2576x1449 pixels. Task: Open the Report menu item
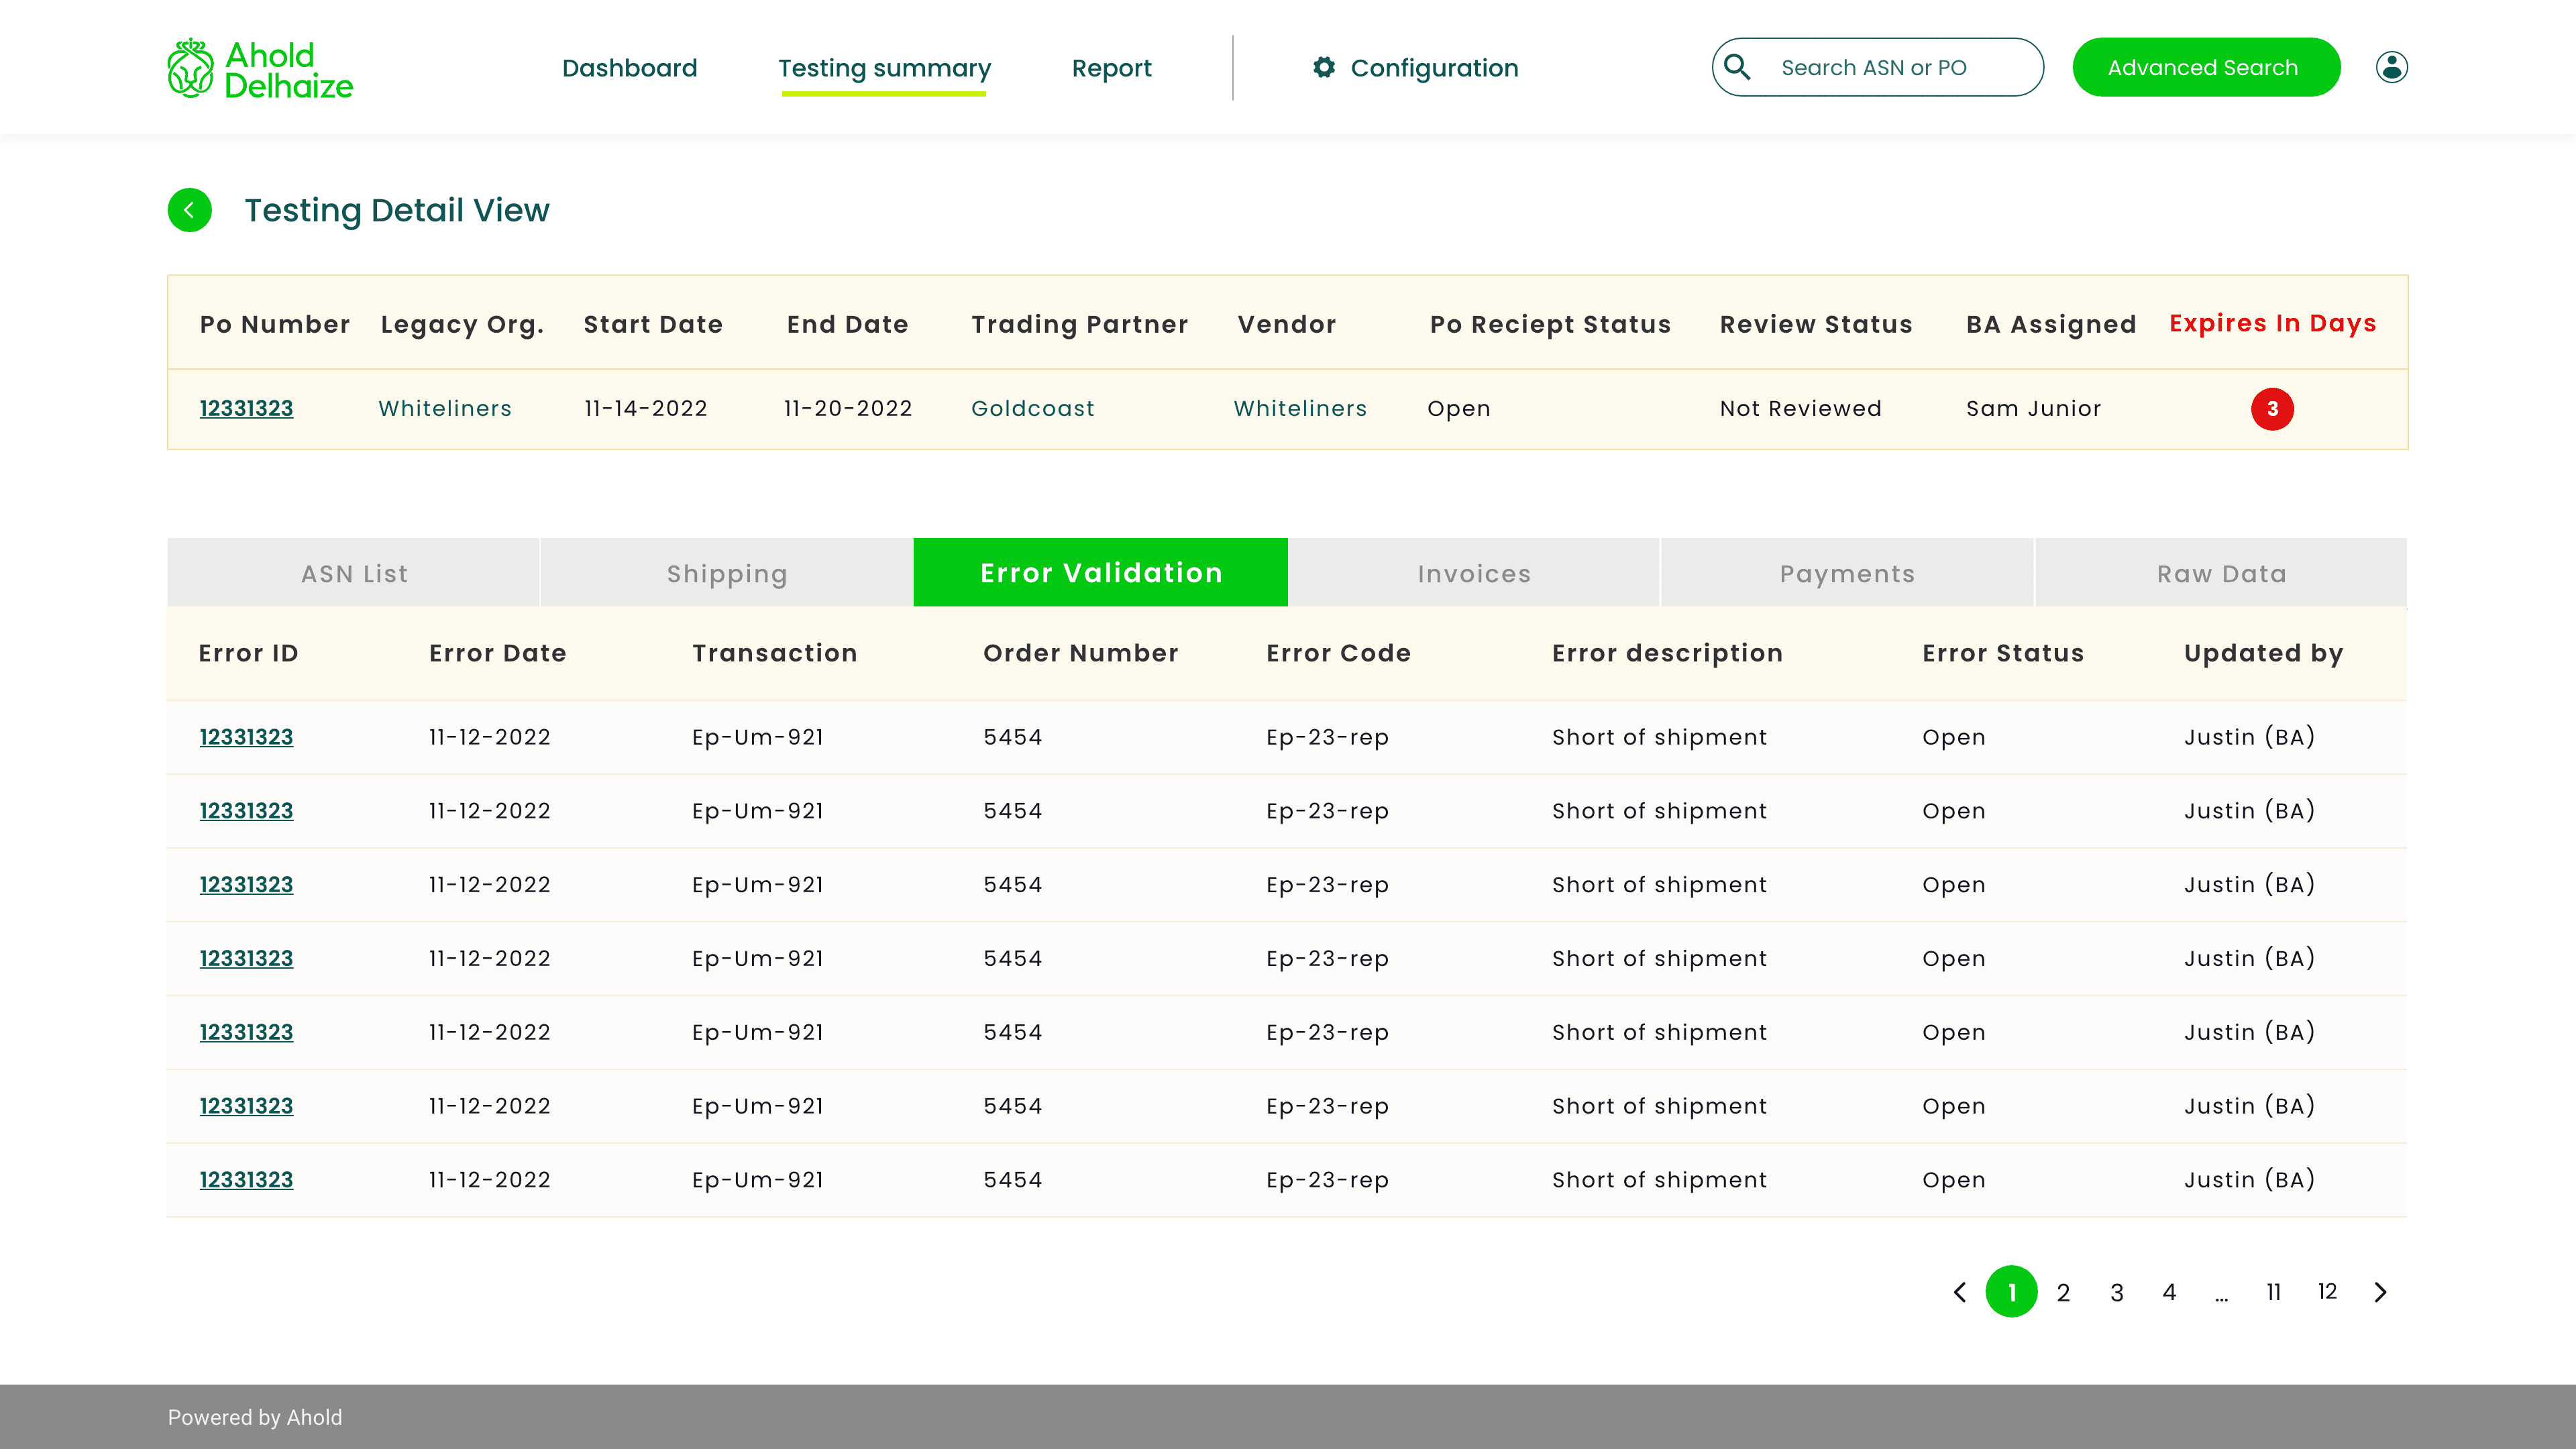tap(1111, 68)
